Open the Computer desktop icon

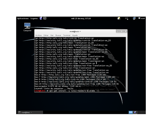click(x=27, y=27)
